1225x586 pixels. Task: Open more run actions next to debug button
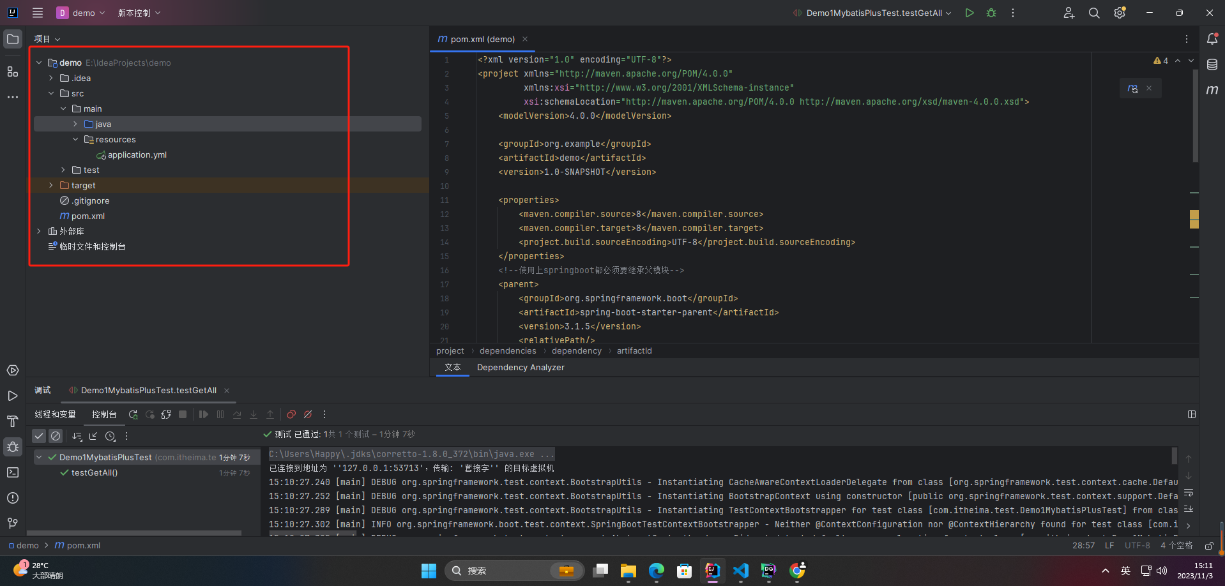1013,13
